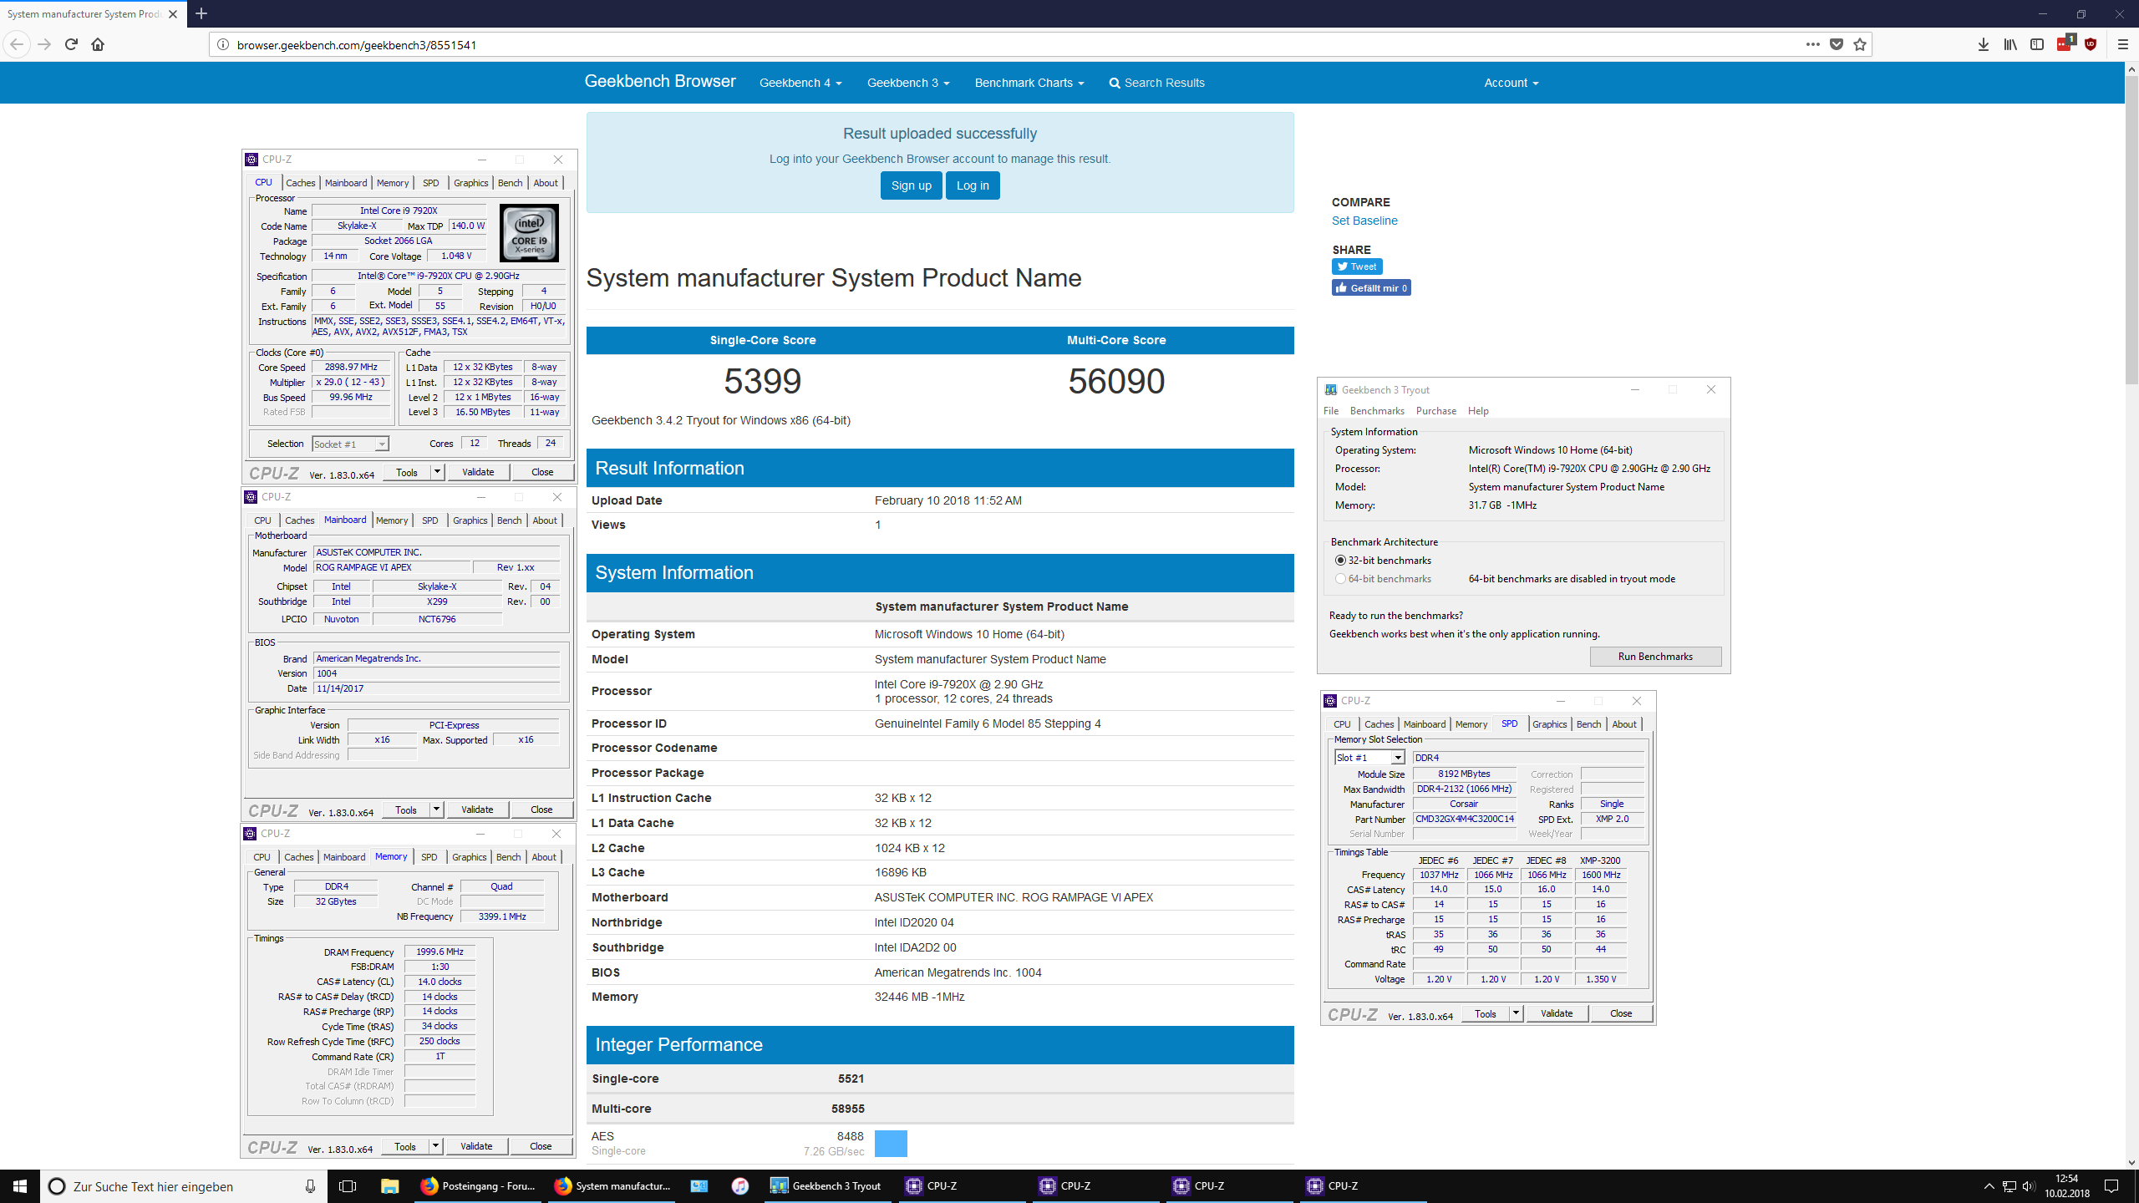Reload the page in Firefox
Image resolution: width=2139 pixels, height=1203 pixels.
point(71,44)
